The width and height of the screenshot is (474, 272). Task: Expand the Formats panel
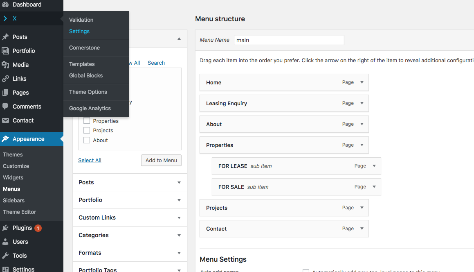tap(179, 253)
